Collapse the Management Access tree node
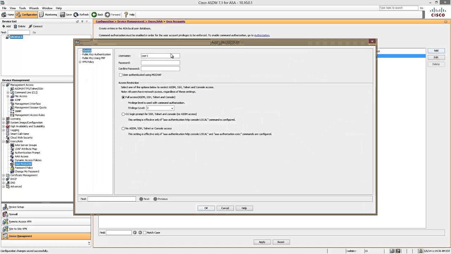Image resolution: width=451 pixels, height=254 pixels. [x=4, y=85]
